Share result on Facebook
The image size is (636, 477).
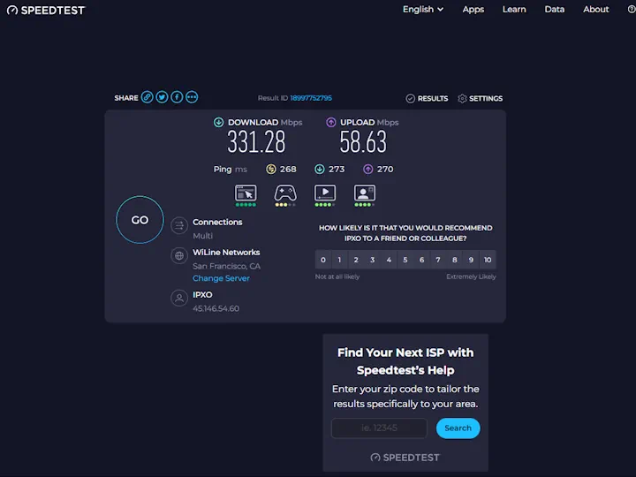(177, 97)
